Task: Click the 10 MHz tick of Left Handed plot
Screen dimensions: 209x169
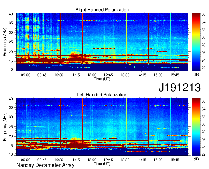Action: pyautogui.click(x=11, y=154)
